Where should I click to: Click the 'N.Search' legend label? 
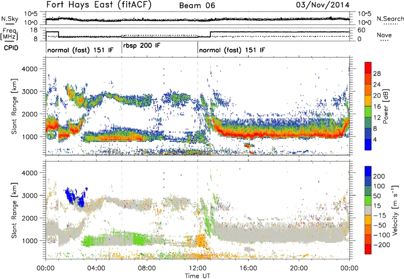pos(390,19)
